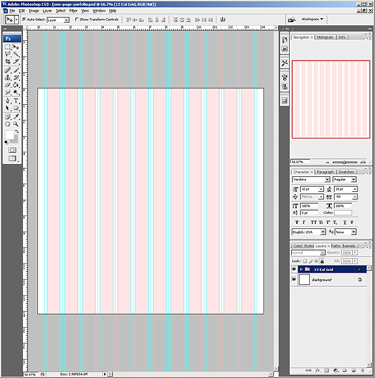Select the Path Selection tool
Image resolution: width=375 pixels, height=378 pixels.
[x=7, y=108]
